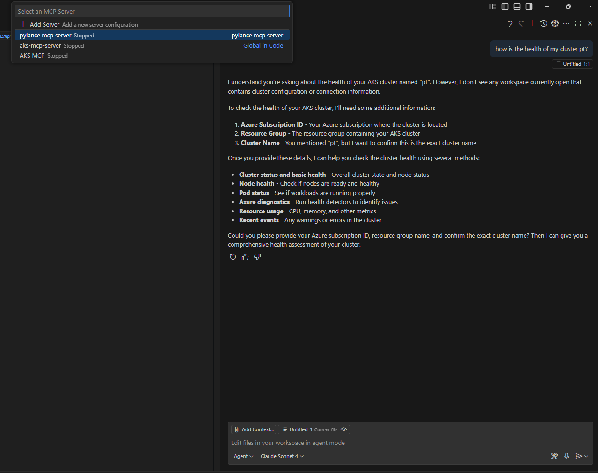This screenshot has width=598, height=473.
Task: Thumbs up the Copilot response
Action: pyautogui.click(x=245, y=257)
